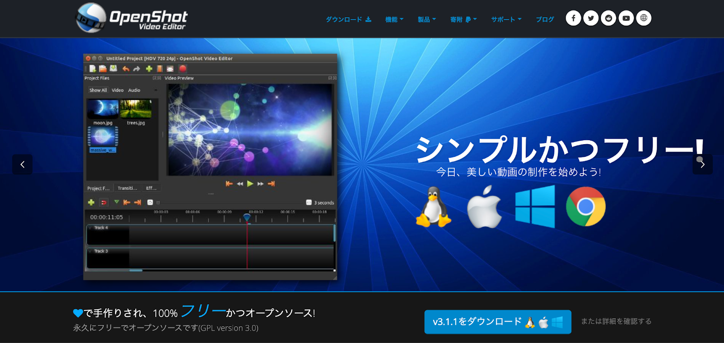This screenshot has height=343, width=724.
Task: Collapse Track 3 arrow in timeline
Action: pyautogui.click(x=90, y=251)
